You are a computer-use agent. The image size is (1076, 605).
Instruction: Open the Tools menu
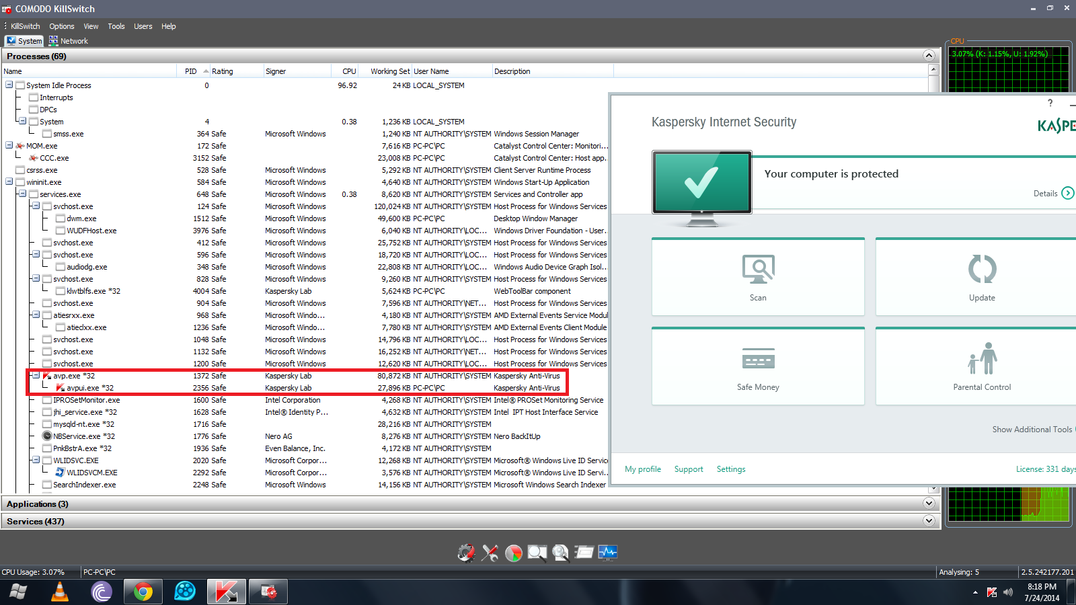tap(116, 26)
